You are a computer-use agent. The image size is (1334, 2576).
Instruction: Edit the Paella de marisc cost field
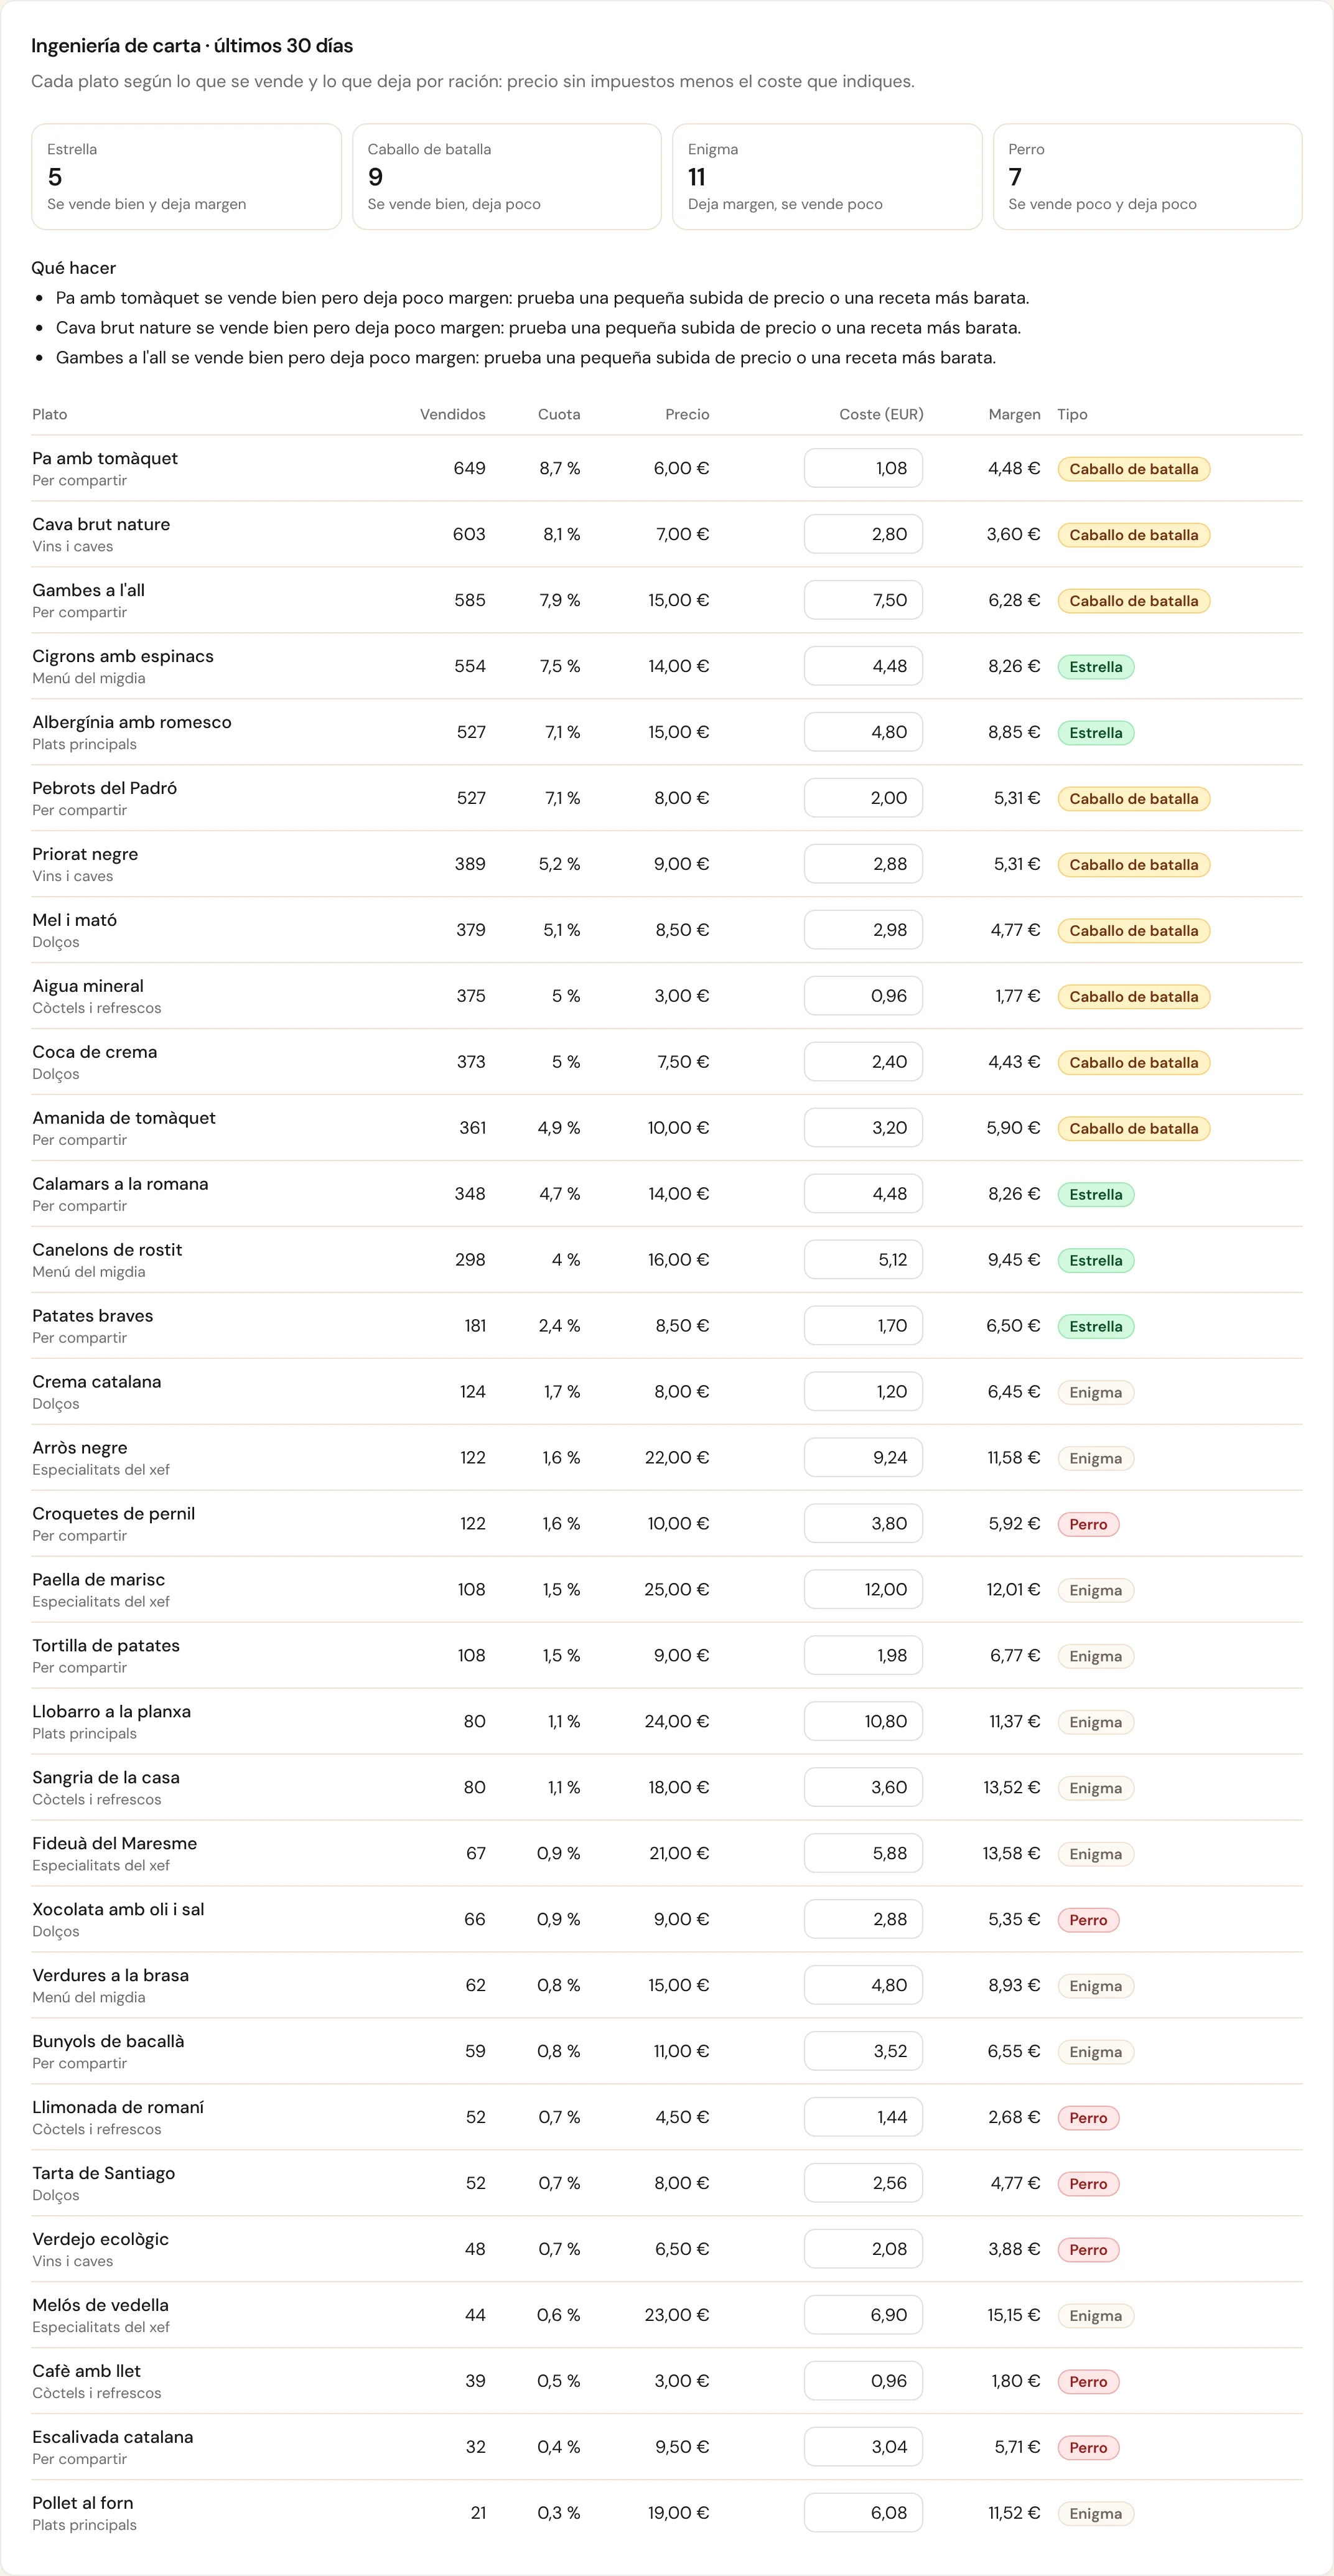point(863,1589)
